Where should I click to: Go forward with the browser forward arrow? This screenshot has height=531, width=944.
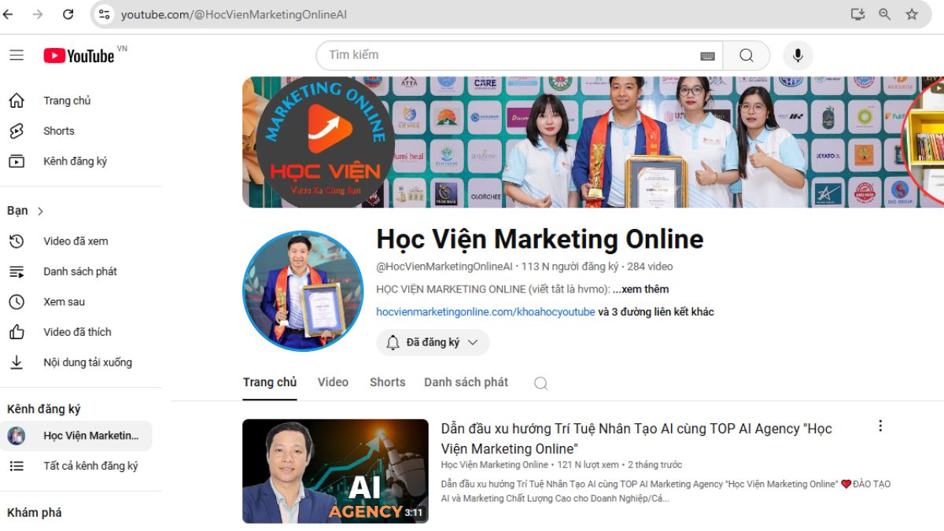point(38,14)
